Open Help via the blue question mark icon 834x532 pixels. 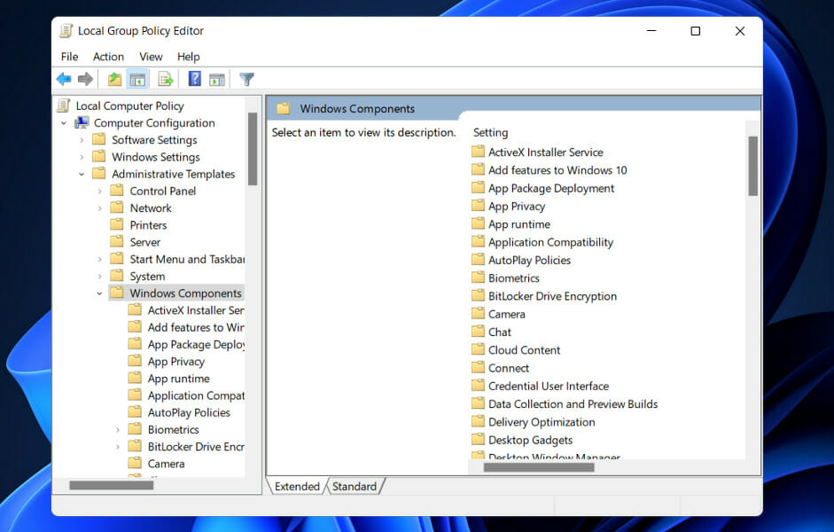tap(195, 79)
